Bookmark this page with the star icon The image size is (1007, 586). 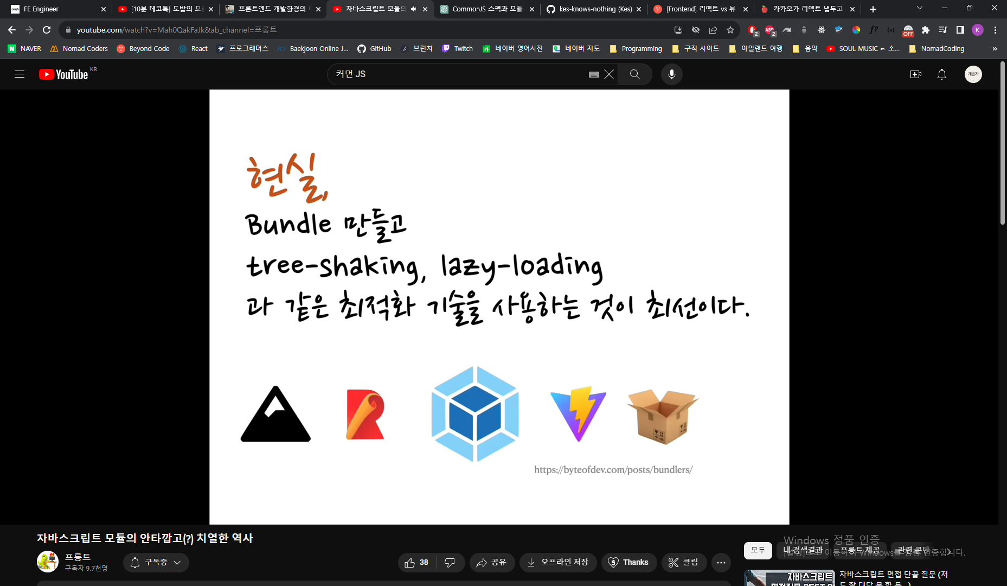coord(730,30)
